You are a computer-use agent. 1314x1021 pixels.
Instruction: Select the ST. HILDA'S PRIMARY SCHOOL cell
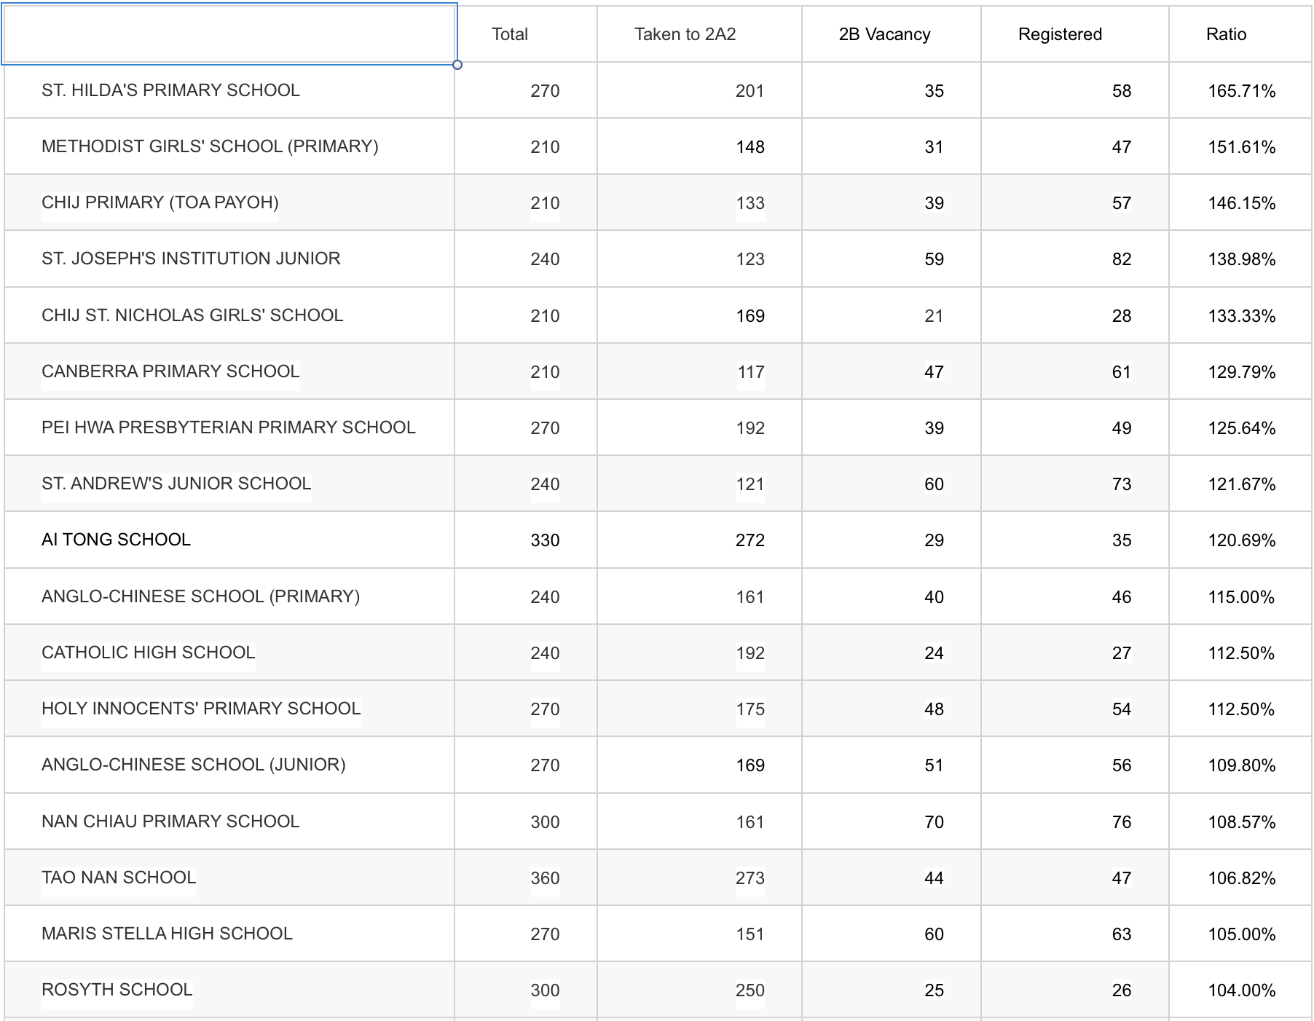(x=170, y=90)
